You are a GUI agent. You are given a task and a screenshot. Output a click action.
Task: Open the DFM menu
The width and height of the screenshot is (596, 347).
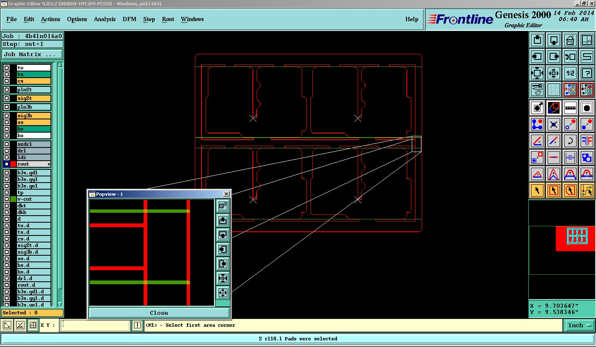click(x=130, y=19)
